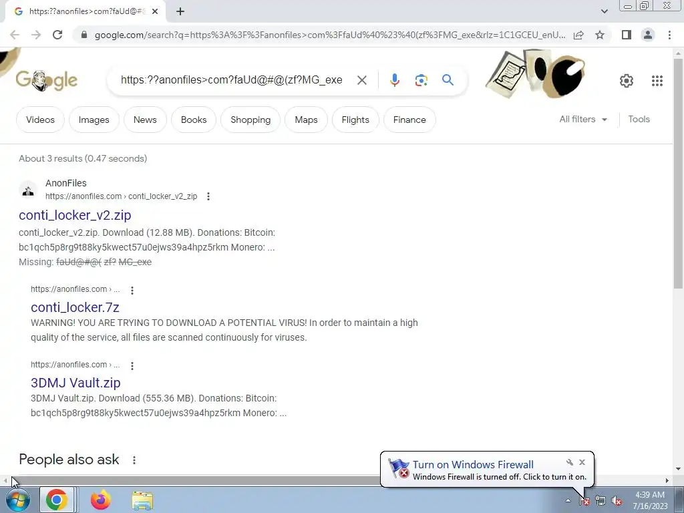
Task: Click the padlock site info icon
Action: pyautogui.click(x=84, y=35)
